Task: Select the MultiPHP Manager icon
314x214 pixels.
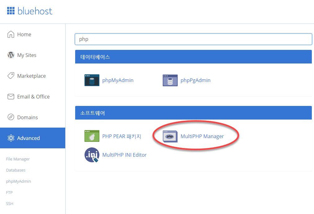Action: coord(170,136)
